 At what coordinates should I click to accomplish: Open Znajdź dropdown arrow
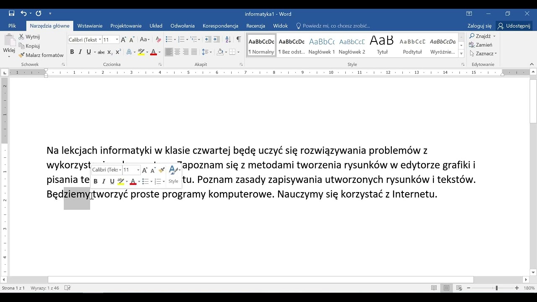click(x=494, y=36)
